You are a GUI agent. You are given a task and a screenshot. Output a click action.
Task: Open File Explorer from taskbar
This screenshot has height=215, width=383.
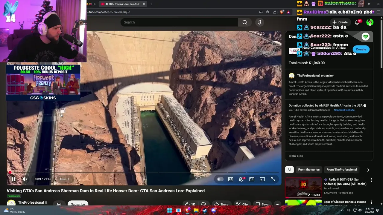coord(196,211)
